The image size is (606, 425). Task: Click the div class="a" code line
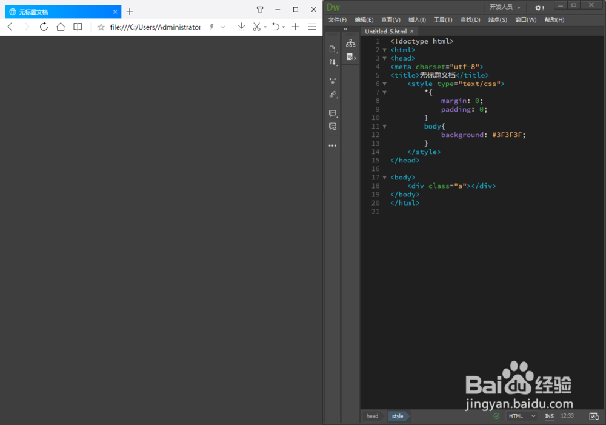[451, 186]
